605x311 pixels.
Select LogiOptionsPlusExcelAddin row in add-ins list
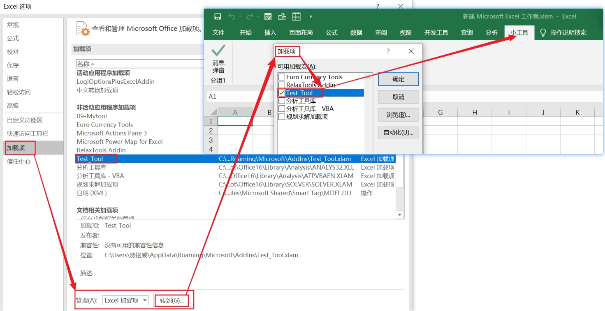pos(236,82)
